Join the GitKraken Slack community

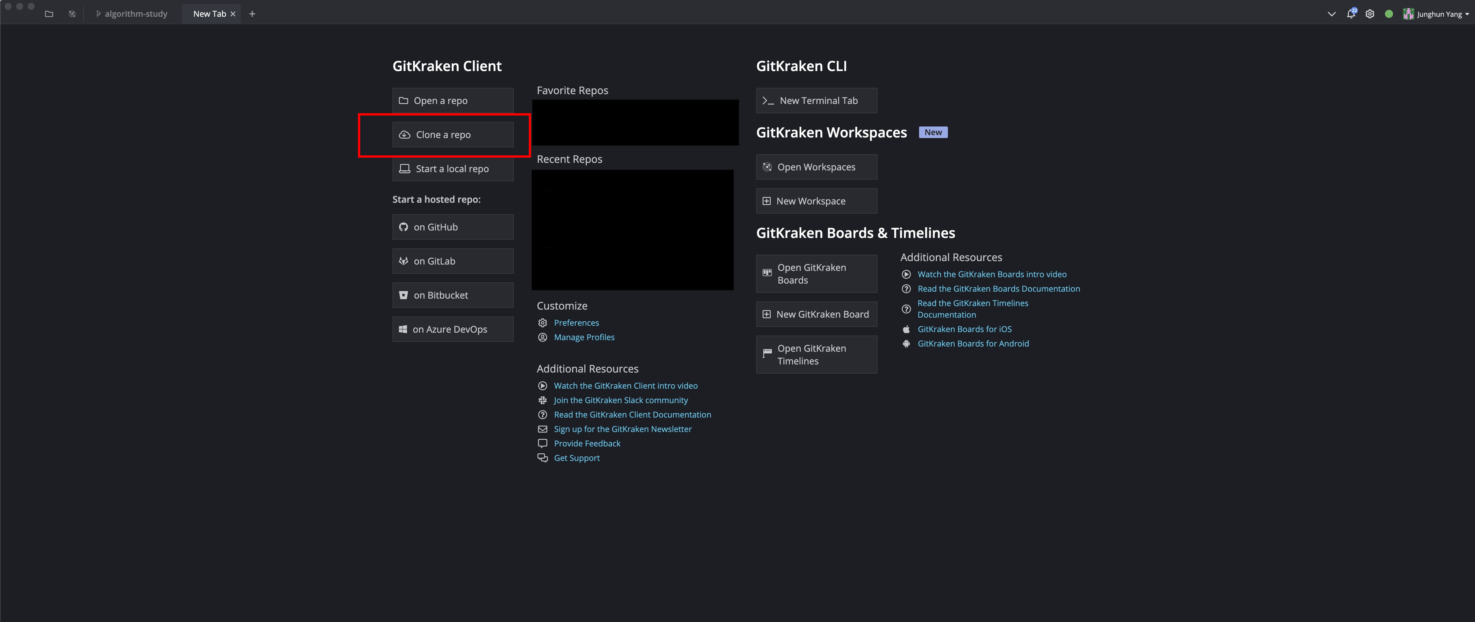621,400
